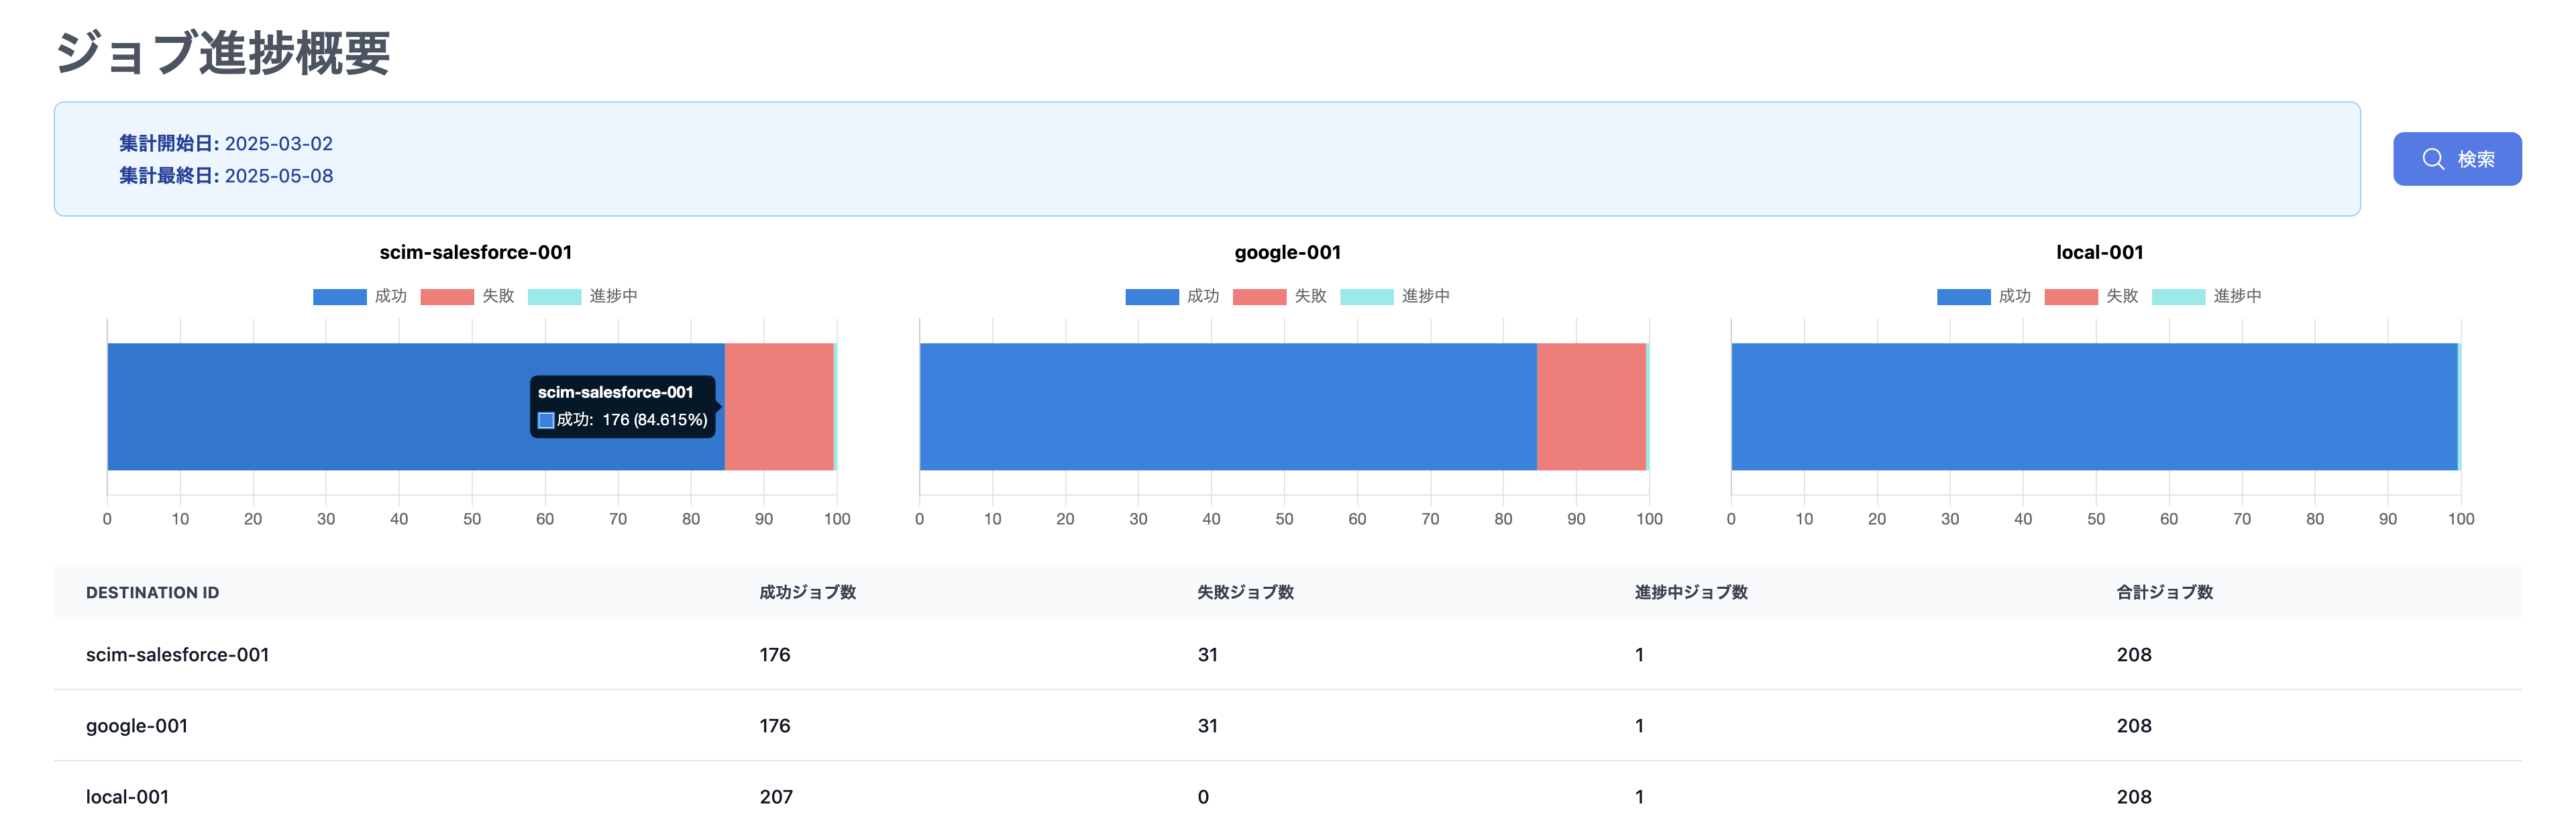Toggle 失敗 legend in local-001 chart
Screen dimensions: 2576x837
pyautogui.click(x=2091, y=296)
